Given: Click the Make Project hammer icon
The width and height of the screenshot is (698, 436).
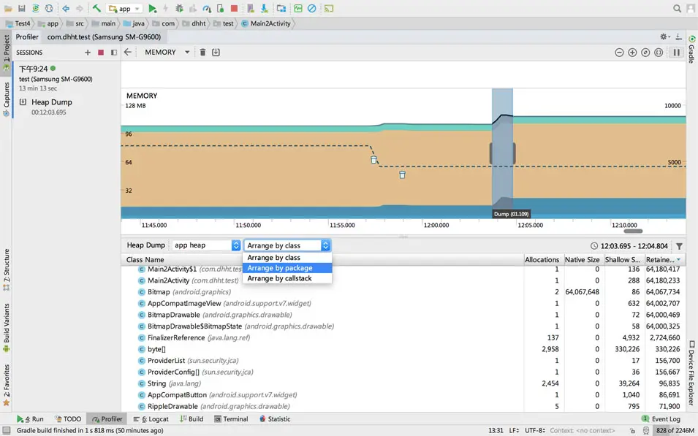Looking at the screenshot, I should [96, 9].
